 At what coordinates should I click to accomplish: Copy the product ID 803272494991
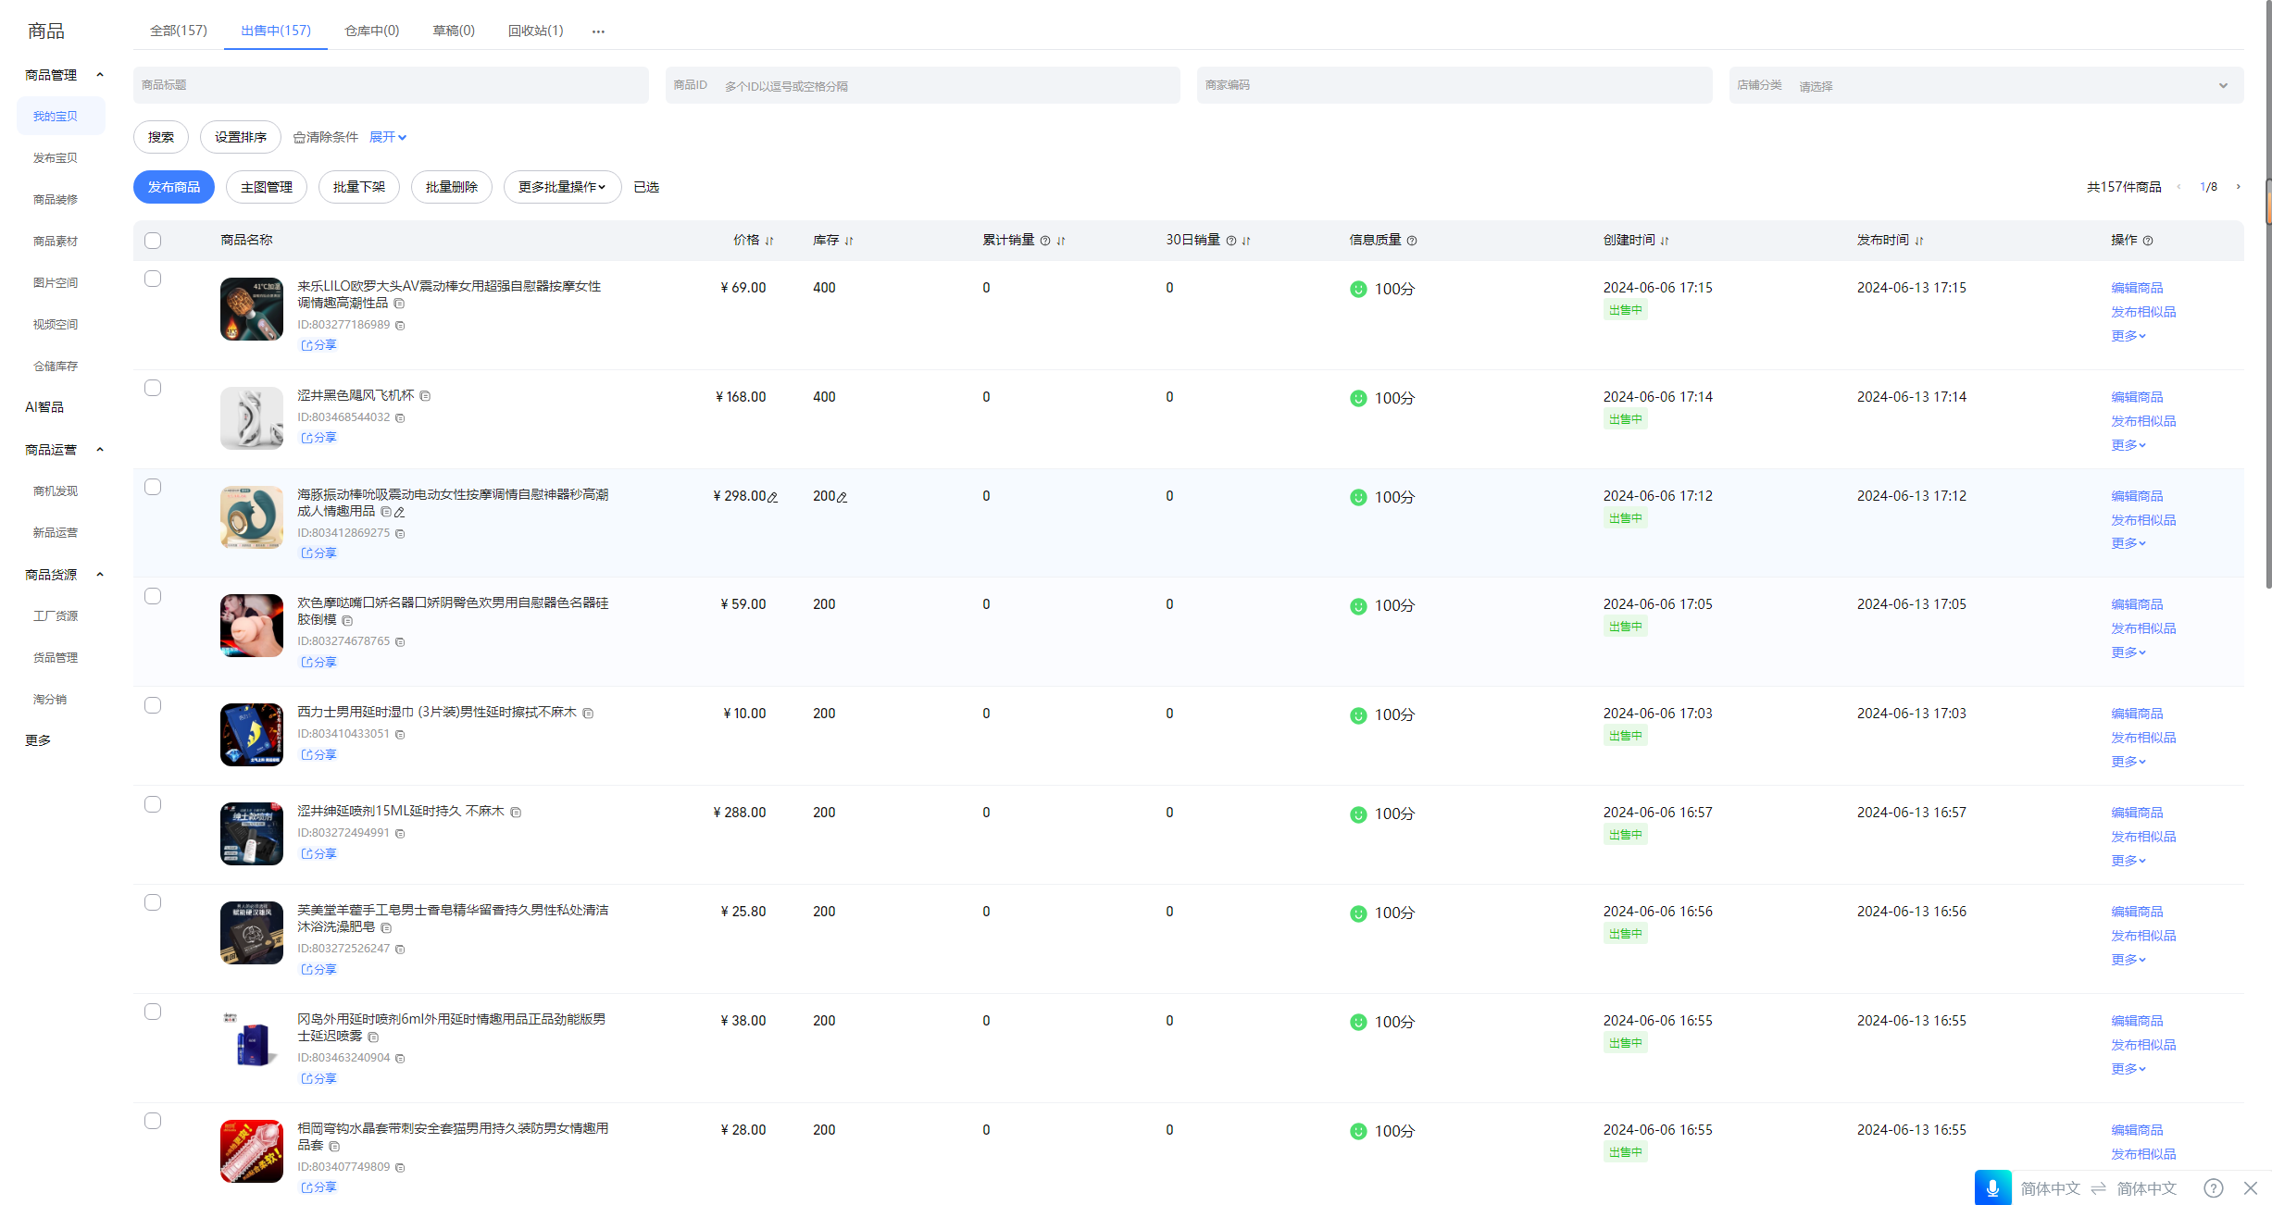(400, 834)
